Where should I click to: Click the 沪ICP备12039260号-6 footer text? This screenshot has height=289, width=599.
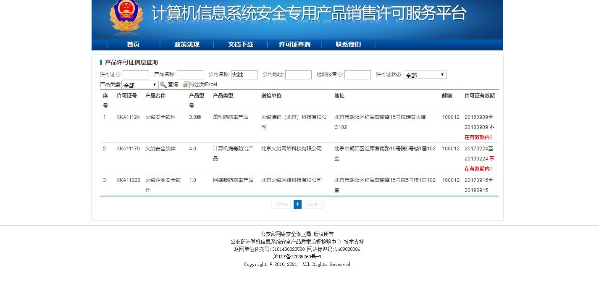[x=297, y=257]
